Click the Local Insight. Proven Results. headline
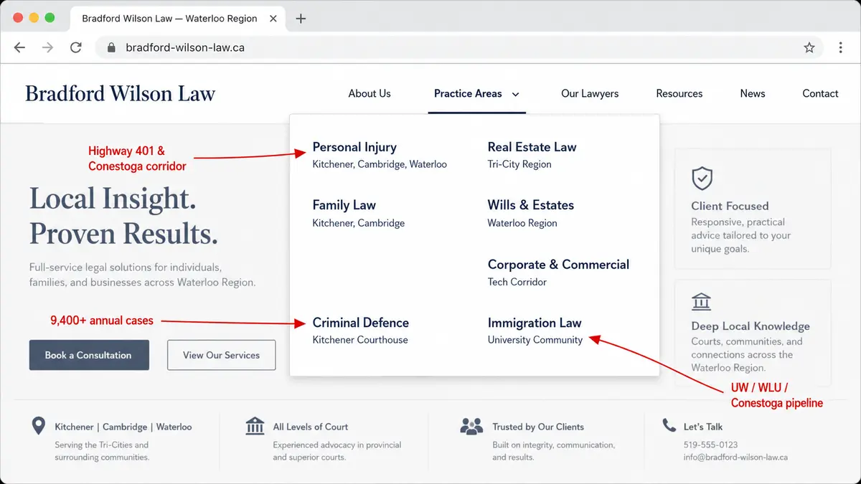The height and width of the screenshot is (484, 861). pos(123,216)
